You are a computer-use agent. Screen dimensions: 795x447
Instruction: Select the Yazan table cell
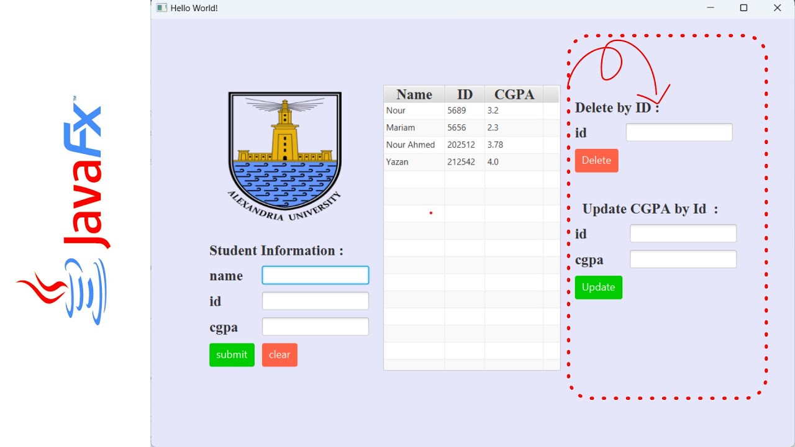pos(414,162)
